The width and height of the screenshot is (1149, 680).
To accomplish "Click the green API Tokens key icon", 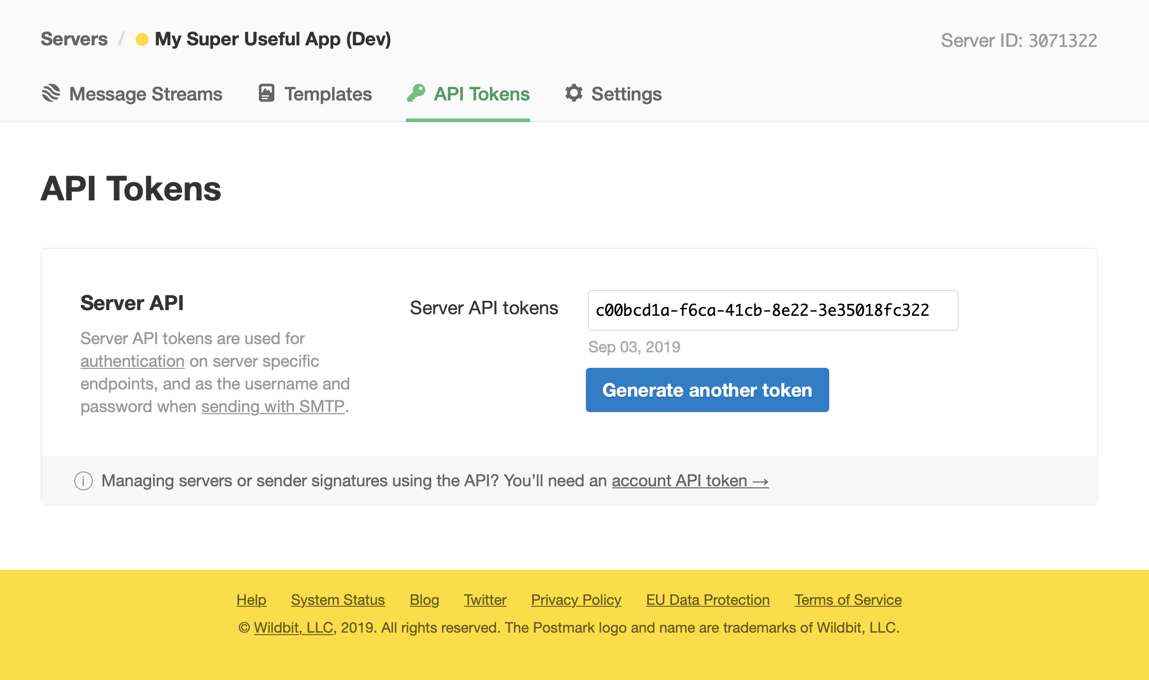I will click(x=416, y=93).
